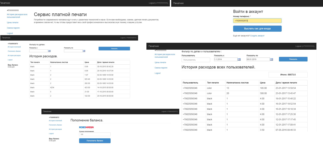323x161 pixels.
Task: Open 'История расходов' in the Пополнение баланса sidebar
Action: 55,129
